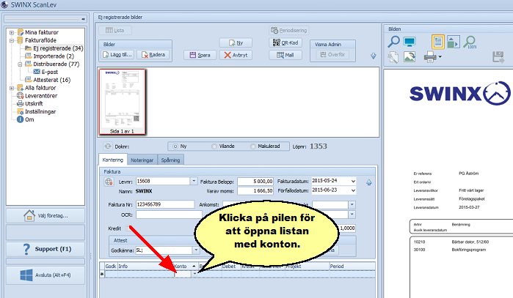Viewport: 513px width, 298px height.
Task: Open the Mall template button
Action: [x=285, y=55]
